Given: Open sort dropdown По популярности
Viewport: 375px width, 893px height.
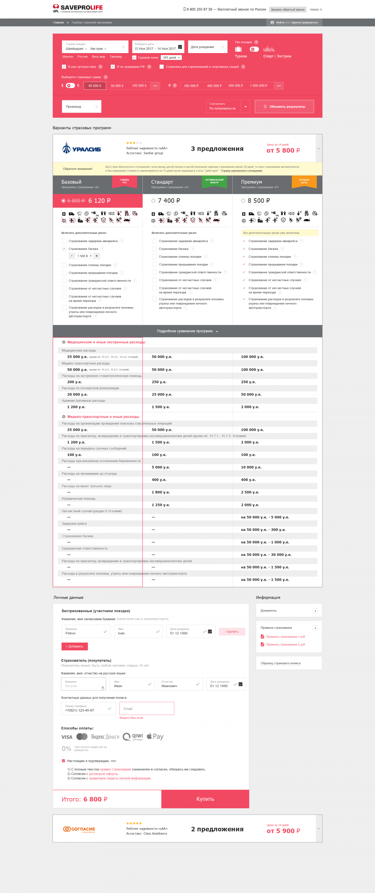Looking at the screenshot, I should 228,107.
